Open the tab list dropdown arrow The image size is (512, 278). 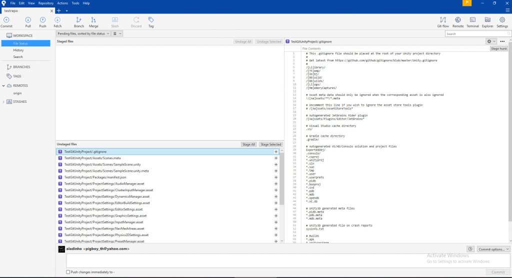66,11
